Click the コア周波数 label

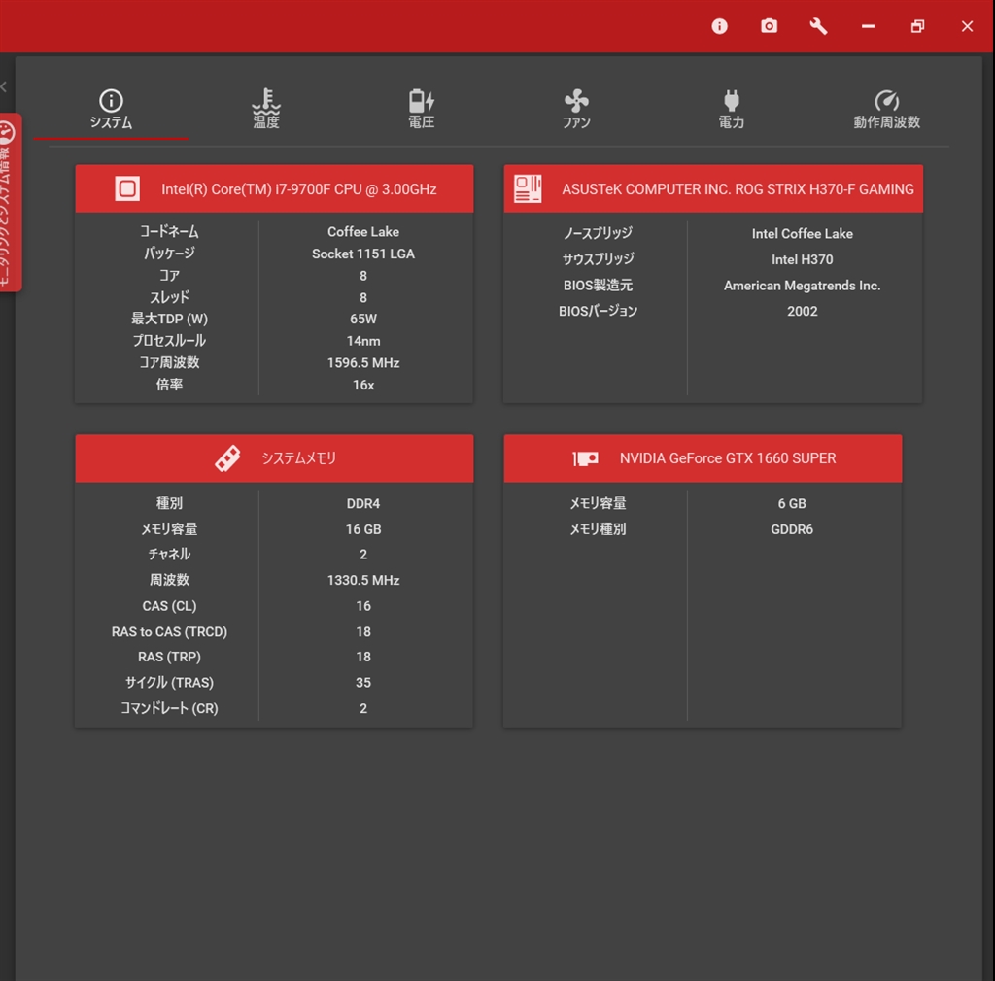click(x=169, y=362)
